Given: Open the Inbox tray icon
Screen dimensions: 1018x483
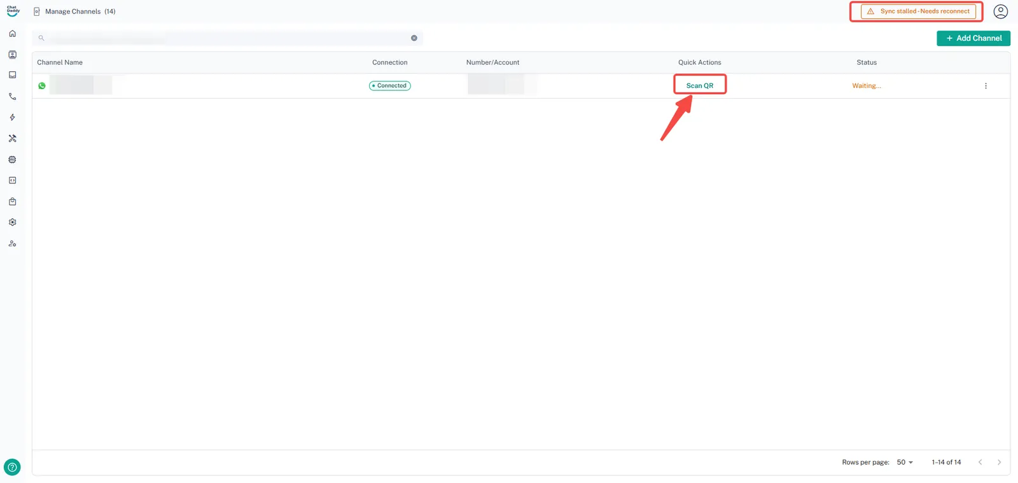Looking at the screenshot, I should [x=12, y=75].
